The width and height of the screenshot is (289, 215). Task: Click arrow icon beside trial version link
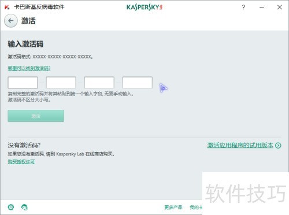[x=278, y=145]
